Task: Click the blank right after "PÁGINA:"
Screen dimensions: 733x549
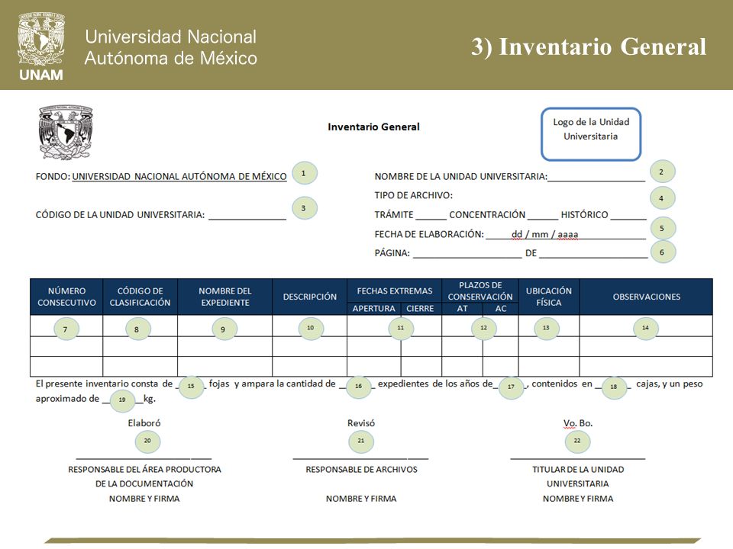Action: (467, 253)
